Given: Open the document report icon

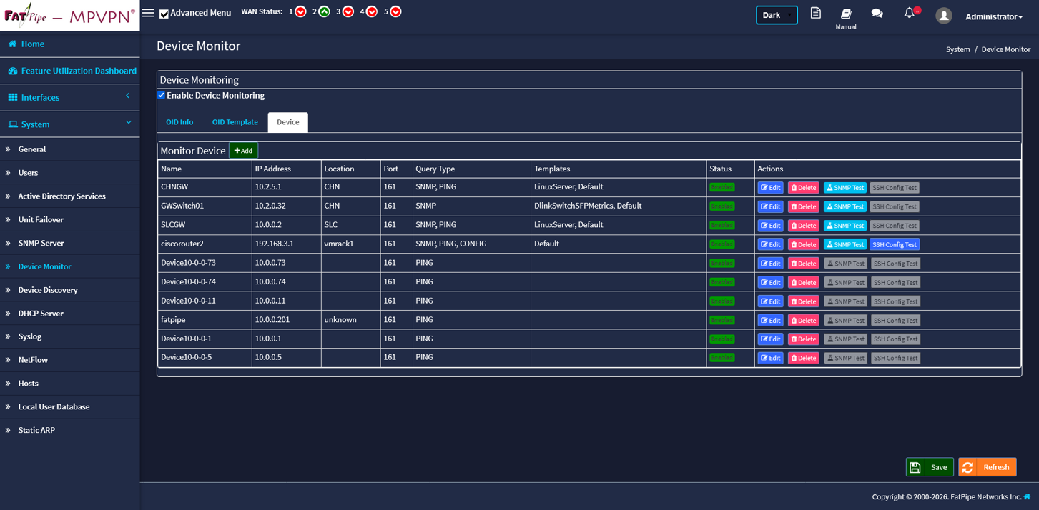Looking at the screenshot, I should click(x=815, y=13).
